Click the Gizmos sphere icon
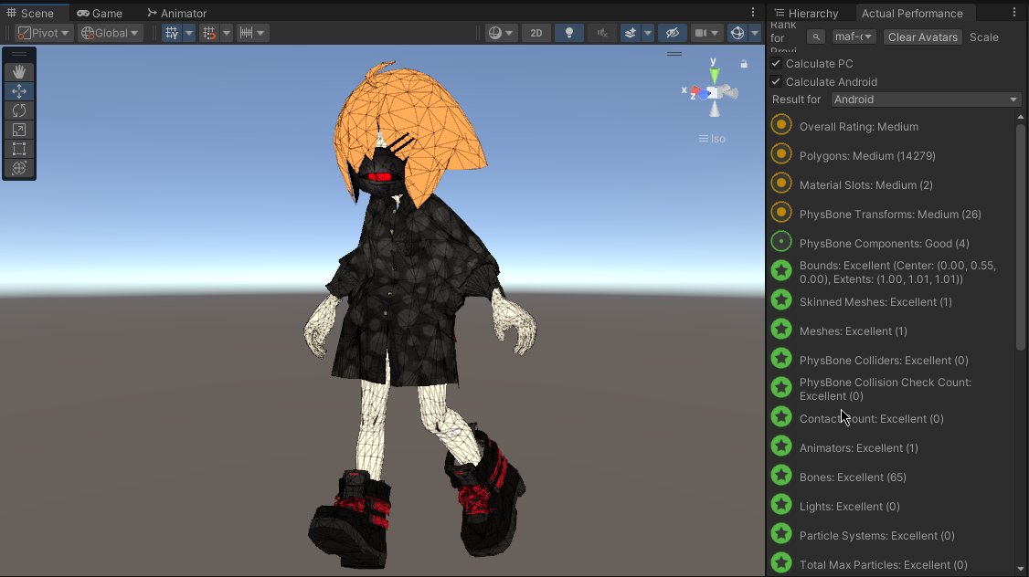This screenshot has height=577, width=1029. pyautogui.click(x=737, y=33)
